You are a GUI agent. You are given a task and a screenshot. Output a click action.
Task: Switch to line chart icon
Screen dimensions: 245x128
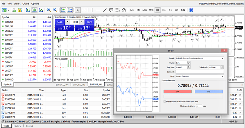[41, 10]
